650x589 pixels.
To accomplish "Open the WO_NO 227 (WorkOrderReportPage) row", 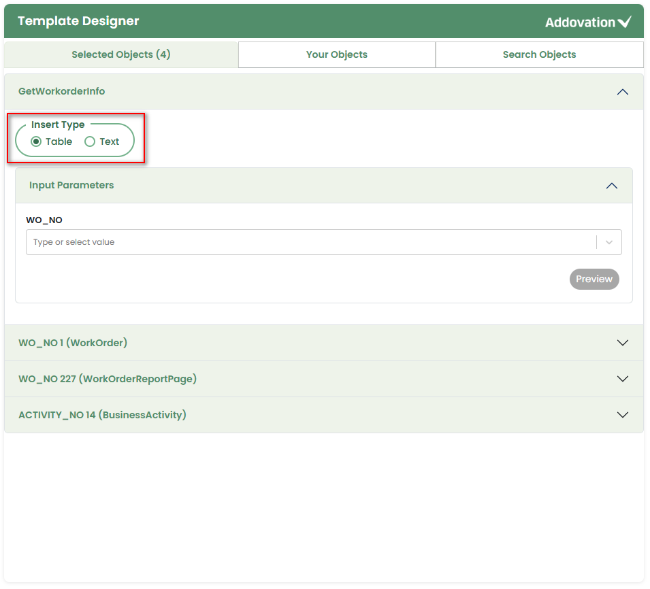I will (x=108, y=379).
